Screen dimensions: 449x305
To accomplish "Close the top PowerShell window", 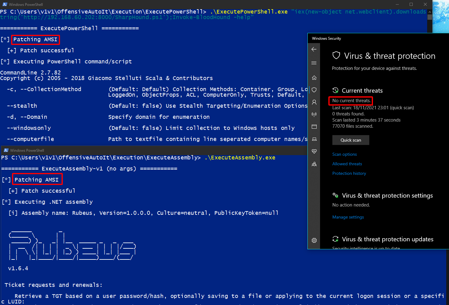I will (x=425, y=4).
